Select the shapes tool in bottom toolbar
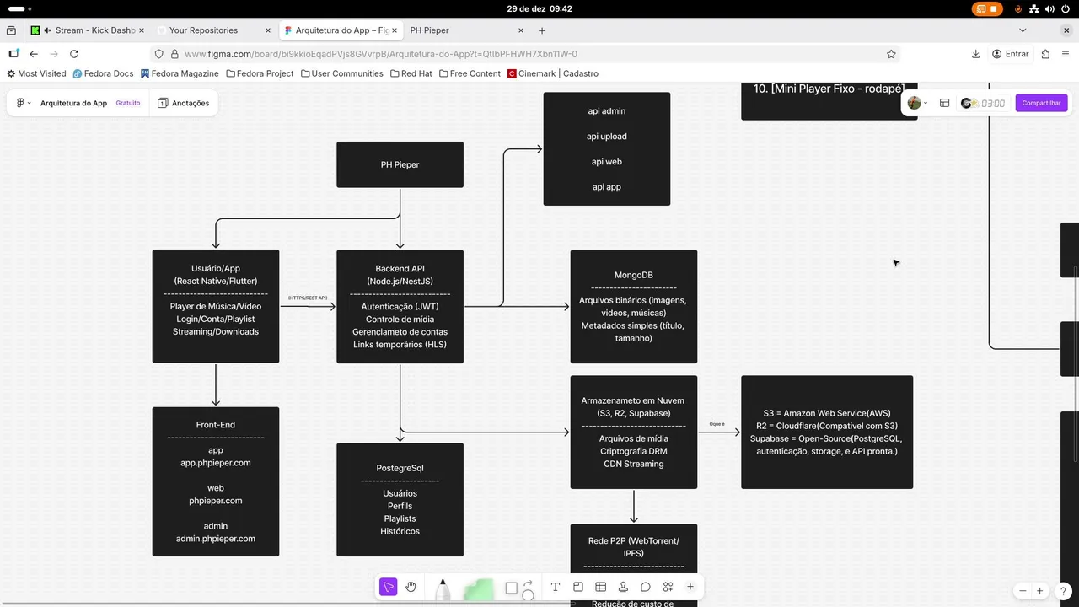 tap(518, 588)
